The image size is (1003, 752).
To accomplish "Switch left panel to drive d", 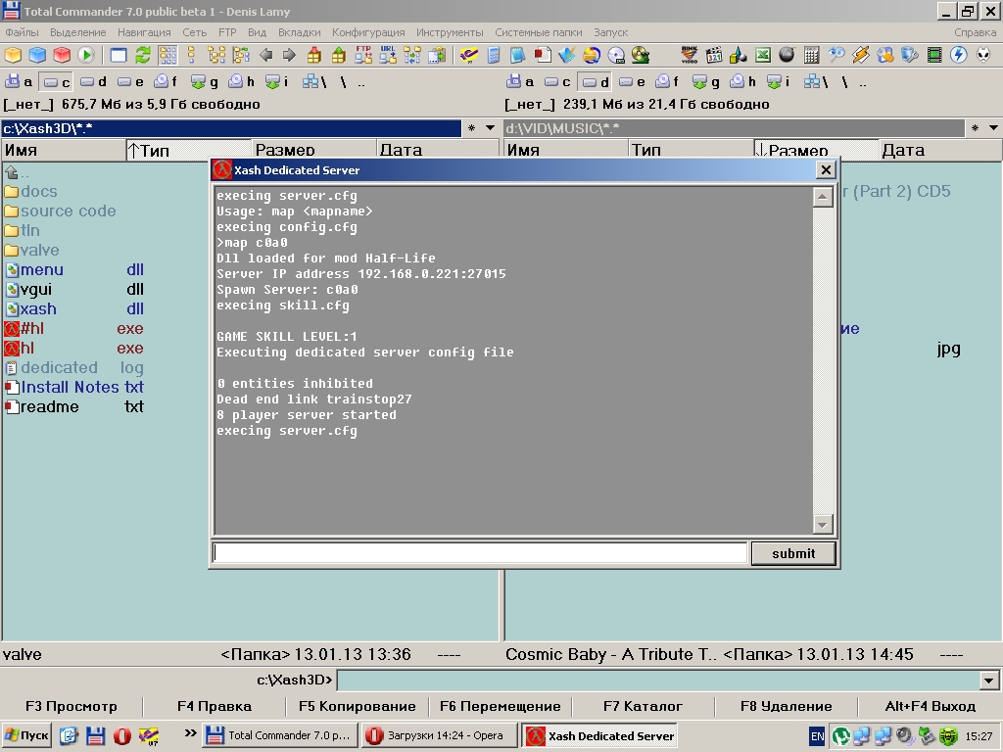I will pos(94,82).
